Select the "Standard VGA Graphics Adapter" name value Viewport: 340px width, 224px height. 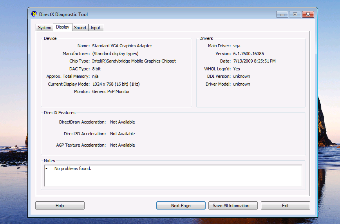[122, 46]
